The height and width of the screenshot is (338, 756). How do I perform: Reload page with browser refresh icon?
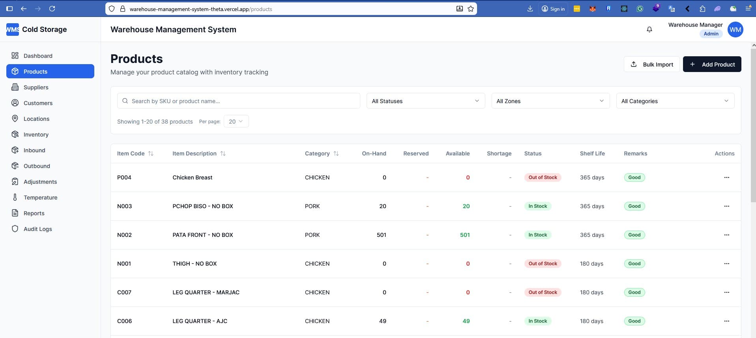coord(52,9)
